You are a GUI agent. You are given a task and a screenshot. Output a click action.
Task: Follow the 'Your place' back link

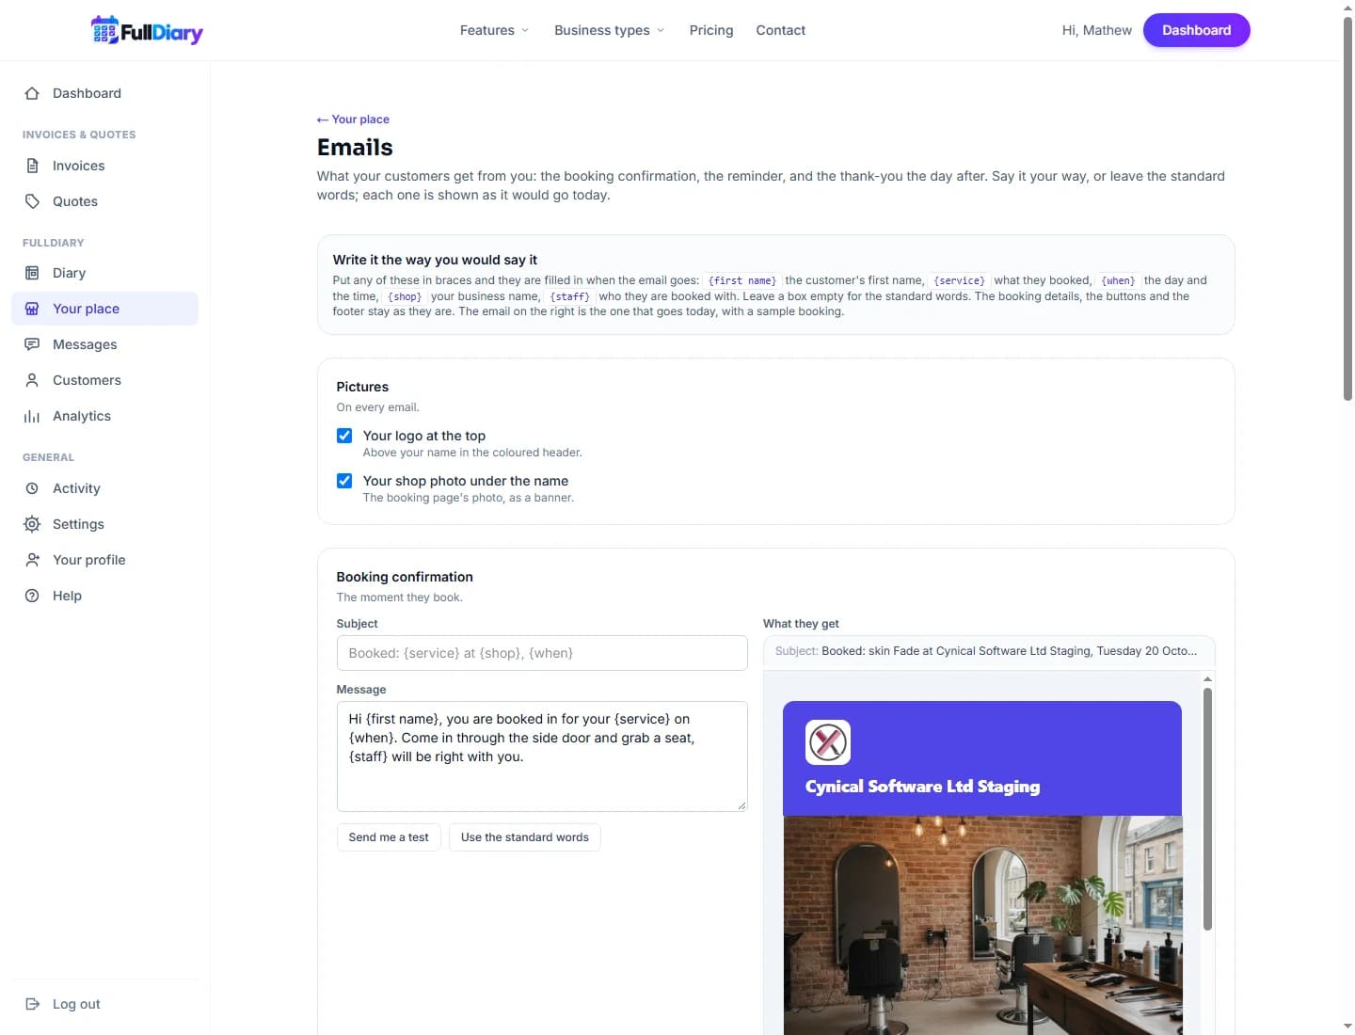(x=353, y=119)
